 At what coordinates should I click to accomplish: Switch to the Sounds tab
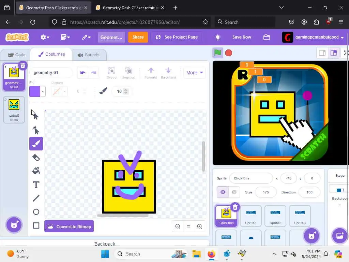[89, 55]
